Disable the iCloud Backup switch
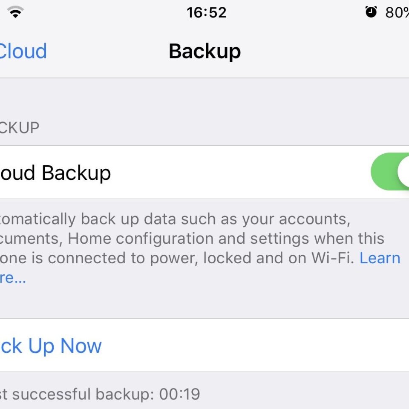 coord(390,172)
